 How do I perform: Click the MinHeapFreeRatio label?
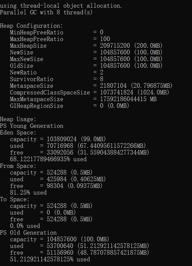[x=36, y=32]
